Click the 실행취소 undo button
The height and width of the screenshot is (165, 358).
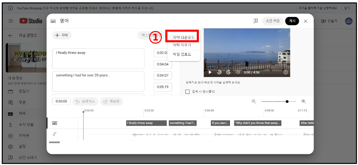pos(85,101)
